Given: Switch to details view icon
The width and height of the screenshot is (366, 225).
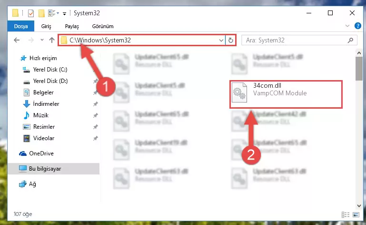Looking at the screenshot, I should coord(346,215).
